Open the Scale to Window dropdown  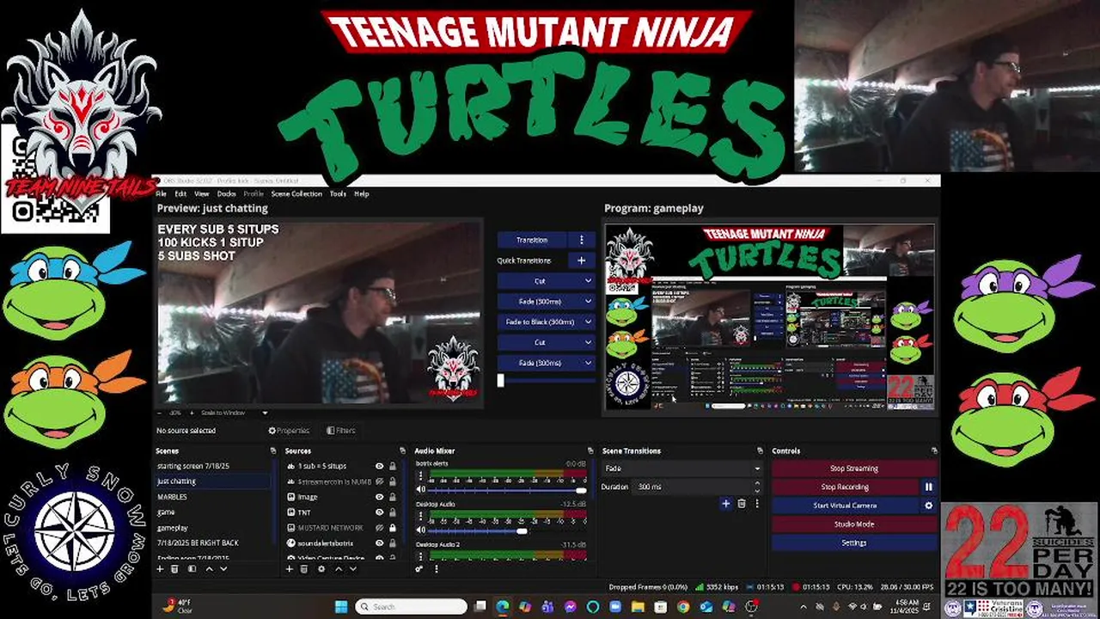(x=235, y=413)
